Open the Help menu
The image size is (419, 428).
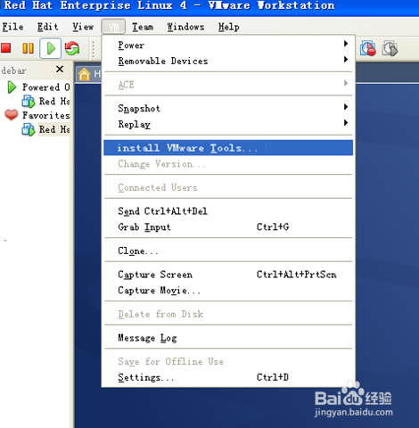(x=228, y=27)
